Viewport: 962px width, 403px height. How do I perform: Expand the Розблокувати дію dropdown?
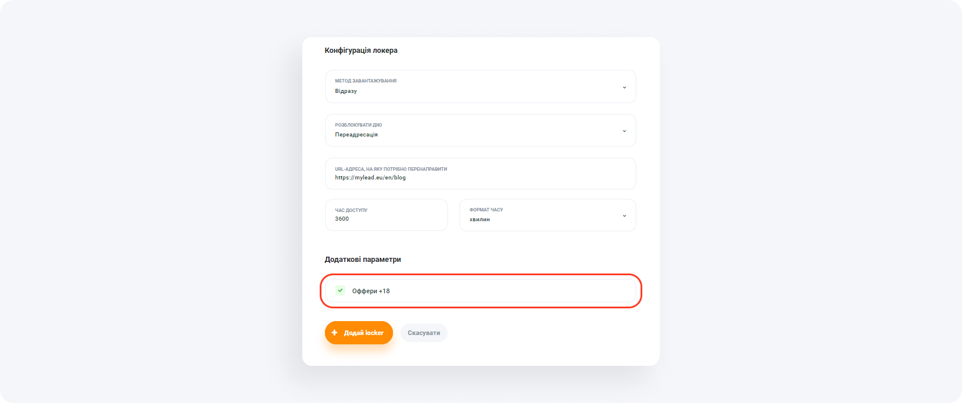pos(480,131)
